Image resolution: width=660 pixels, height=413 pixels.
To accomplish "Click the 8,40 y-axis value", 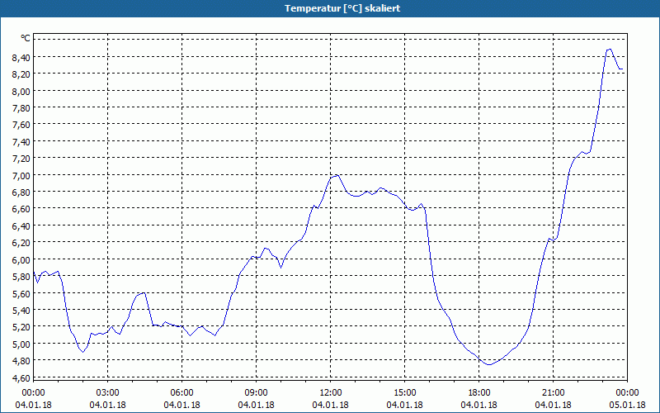I will click(21, 57).
